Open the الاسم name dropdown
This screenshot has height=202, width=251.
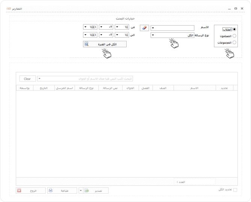pyautogui.click(x=172, y=28)
